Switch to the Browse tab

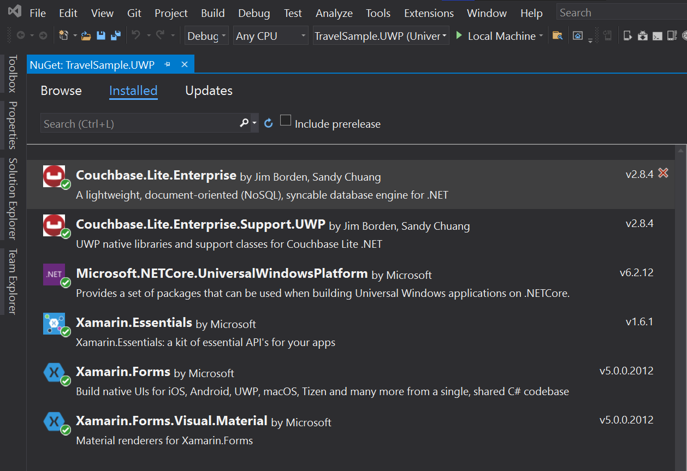pos(61,91)
